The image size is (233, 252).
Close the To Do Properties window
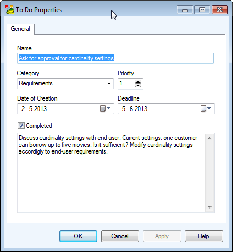(x=220, y=9)
